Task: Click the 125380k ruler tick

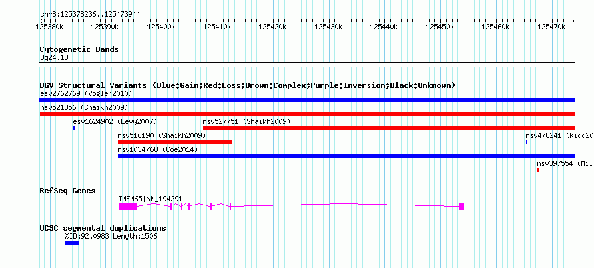Action: (x=50, y=27)
